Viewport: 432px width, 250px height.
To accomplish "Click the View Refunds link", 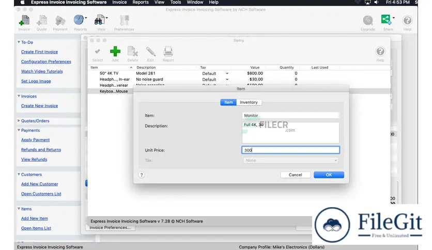I will (34, 160).
